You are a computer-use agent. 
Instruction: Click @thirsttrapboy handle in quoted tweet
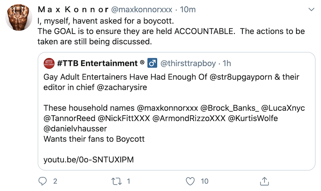188,63
